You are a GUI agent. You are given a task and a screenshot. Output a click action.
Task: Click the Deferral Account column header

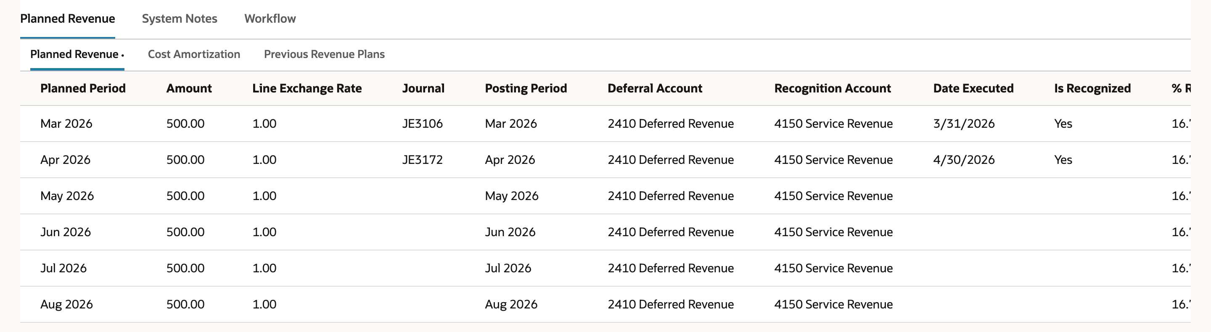tap(655, 88)
